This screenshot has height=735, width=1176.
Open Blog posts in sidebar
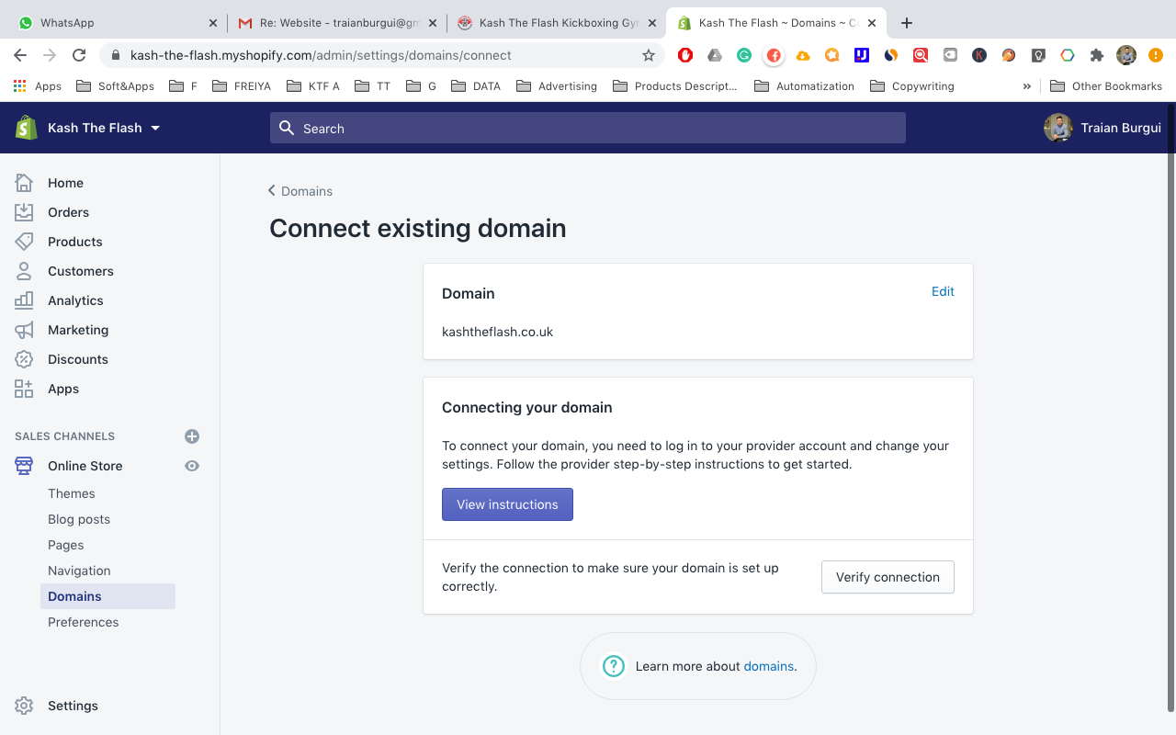click(79, 519)
